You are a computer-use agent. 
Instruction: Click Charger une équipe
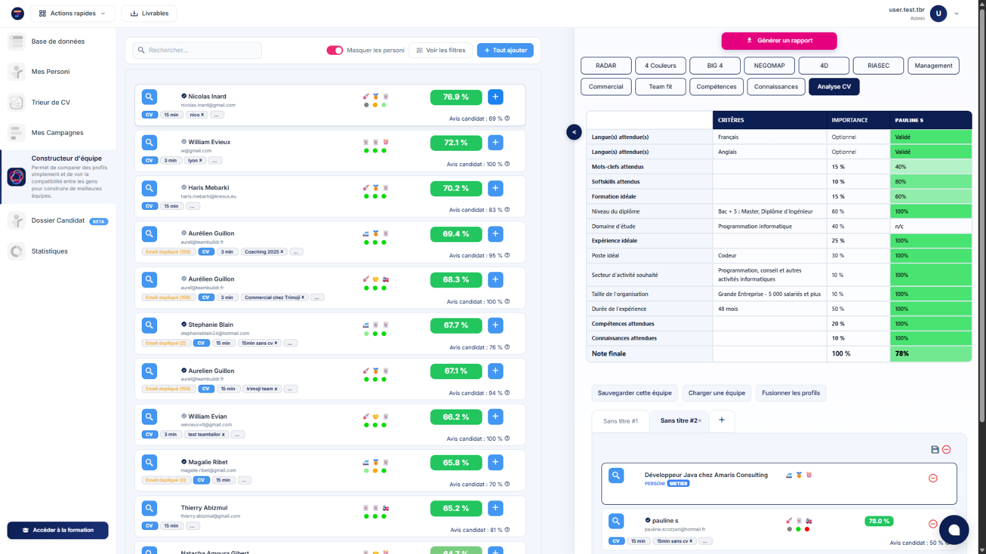(717, 393)
